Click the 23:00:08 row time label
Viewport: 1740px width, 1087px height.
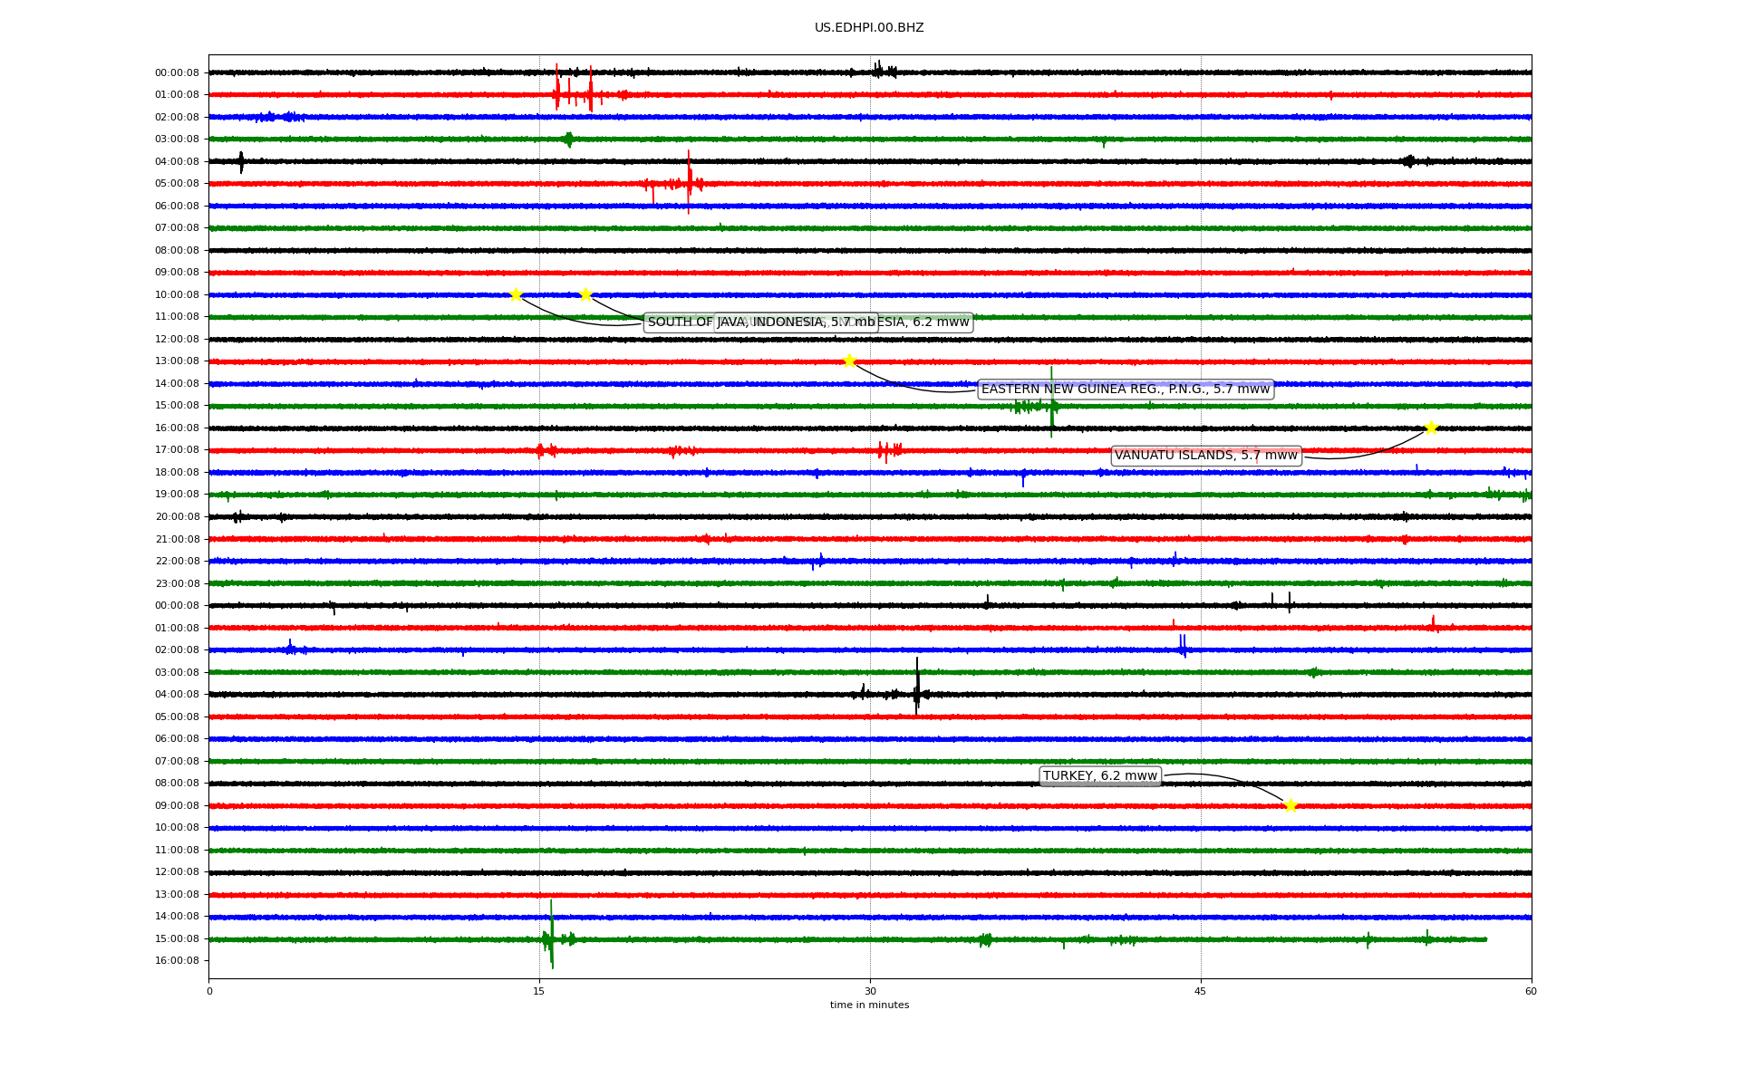pos(177,584)
